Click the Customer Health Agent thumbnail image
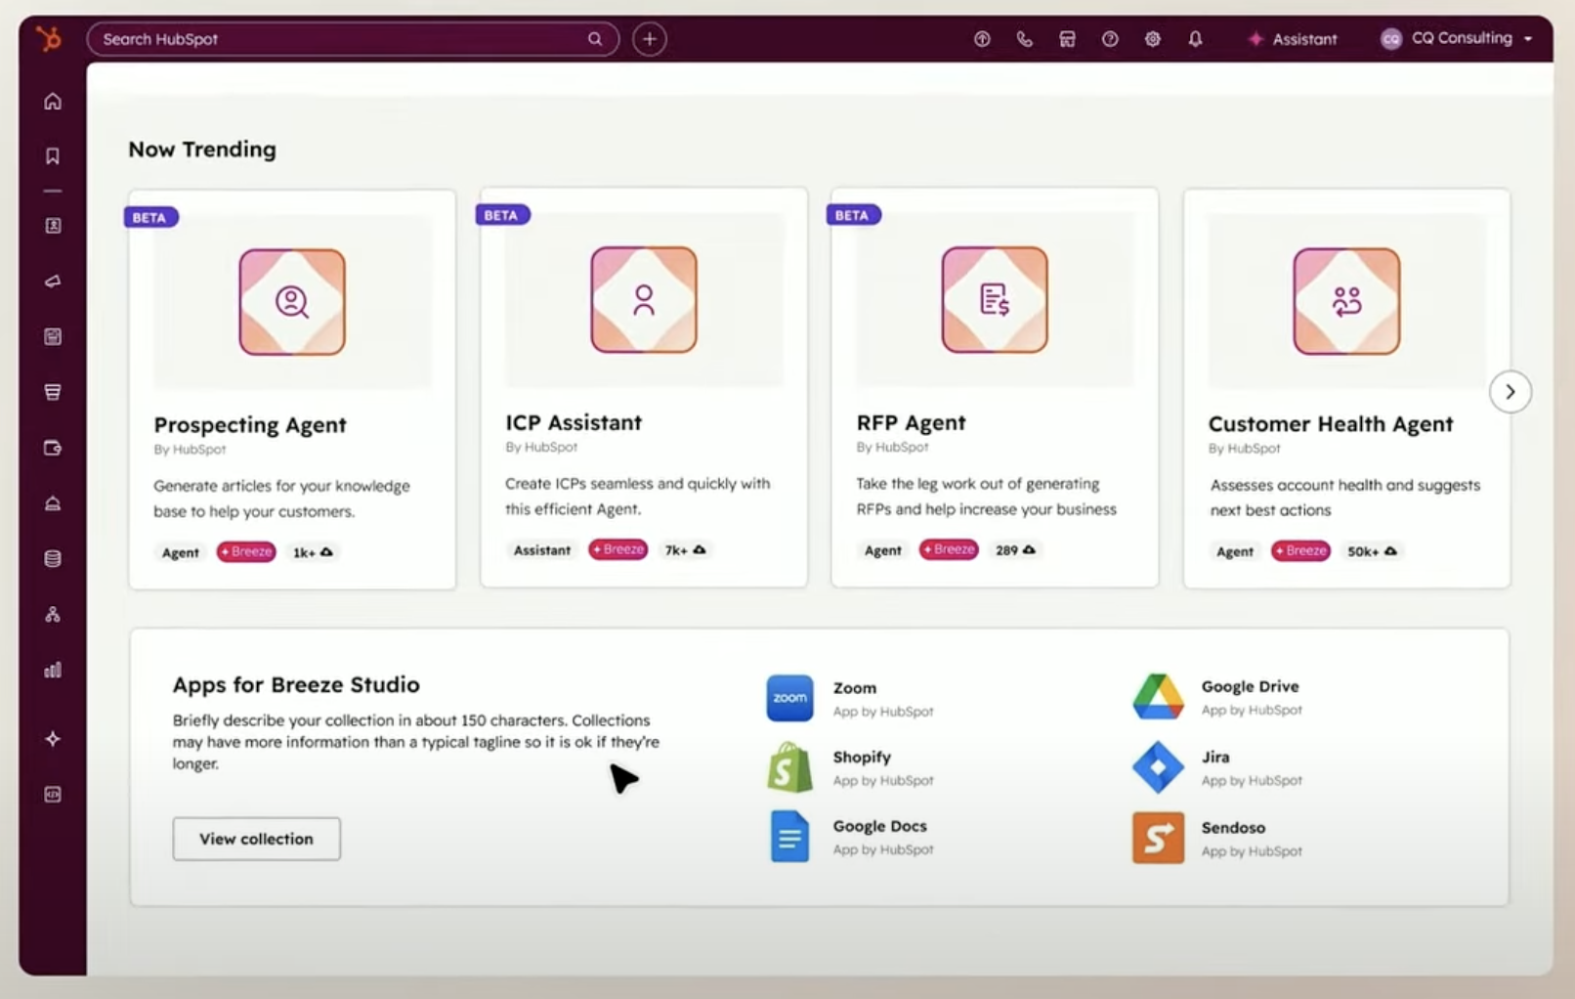This screenshot has width=1575, height=999. (x=1346, y=301)
